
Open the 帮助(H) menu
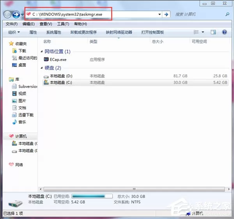(80, 24)
